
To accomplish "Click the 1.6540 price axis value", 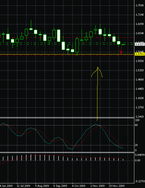I will point(140,33).
